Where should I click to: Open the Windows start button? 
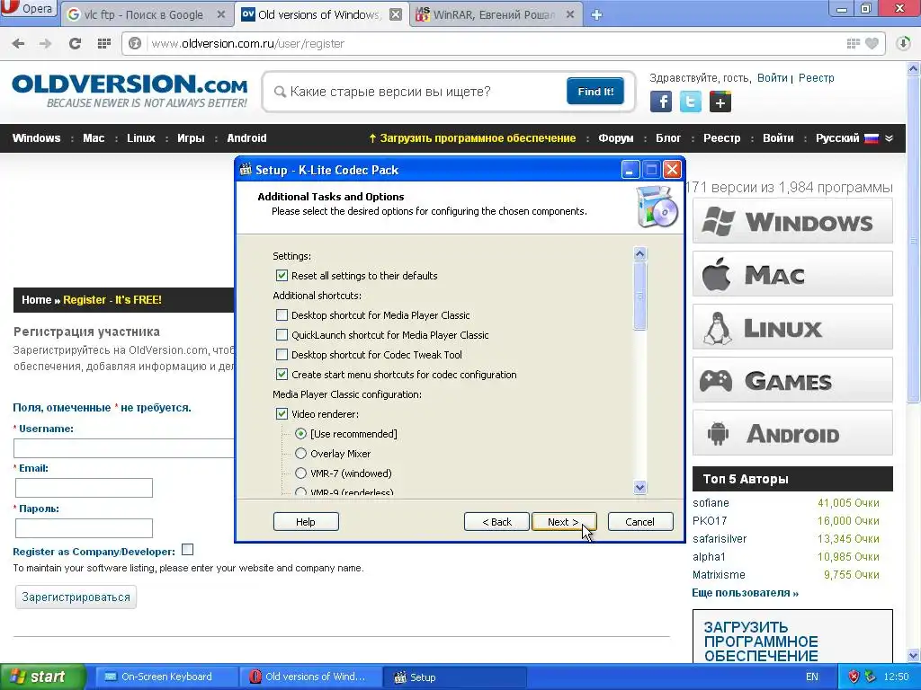(43, 677)
